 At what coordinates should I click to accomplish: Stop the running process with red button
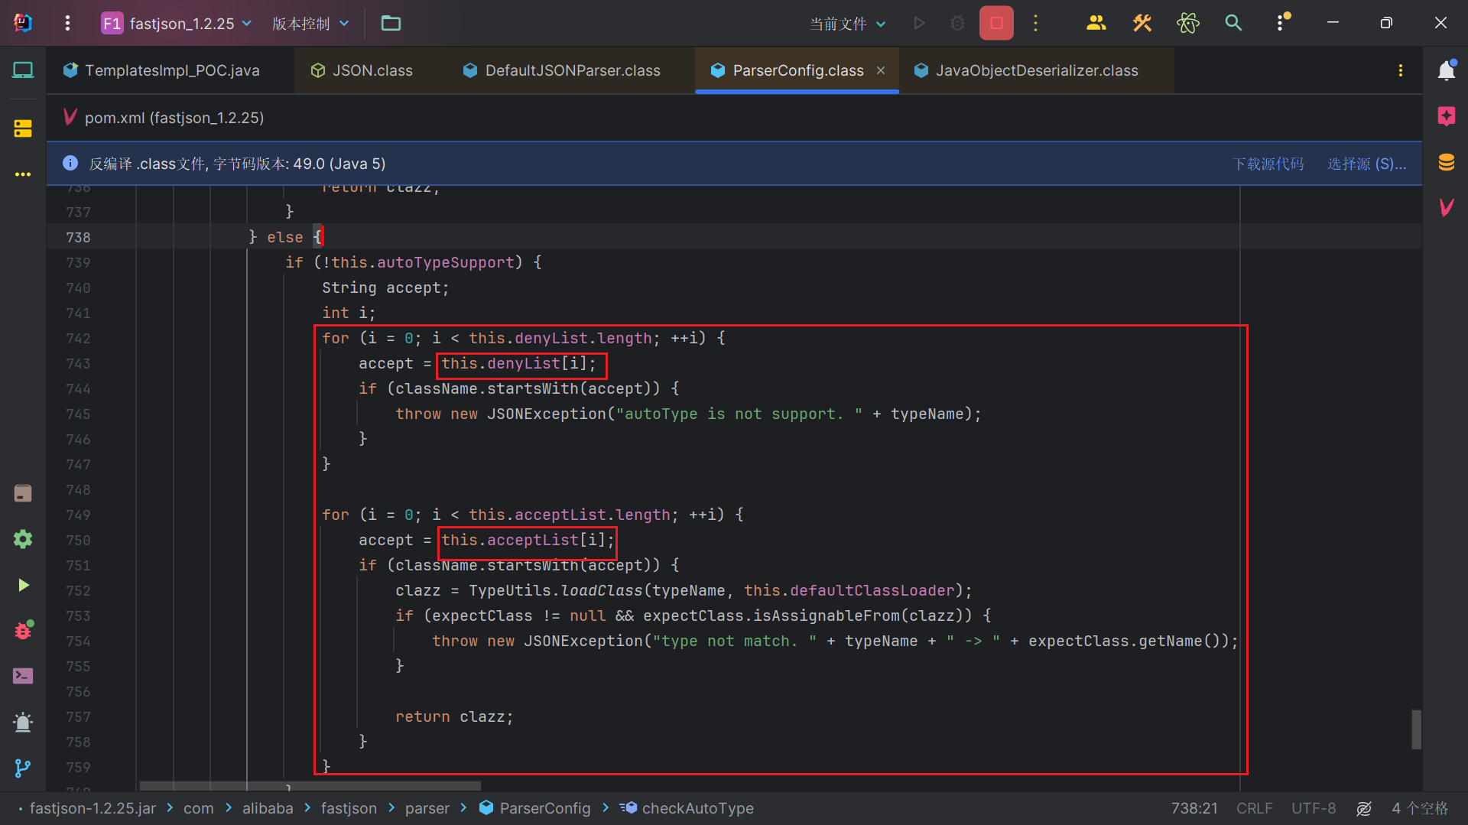(996, 23)
